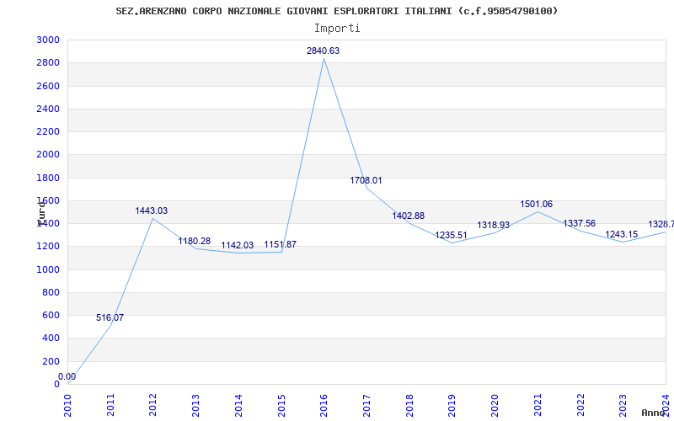
Task: Select the 2021 year axis label
Action: pyautogui.click(x=538, y=402)
